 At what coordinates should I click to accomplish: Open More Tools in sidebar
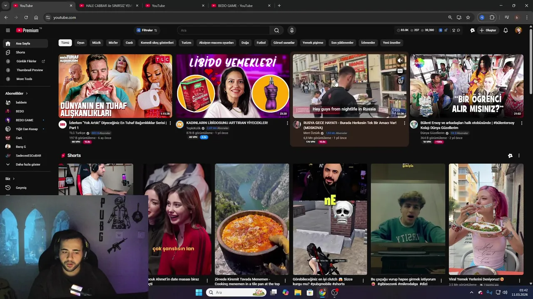pyautogui.click(x=24, y=79)
